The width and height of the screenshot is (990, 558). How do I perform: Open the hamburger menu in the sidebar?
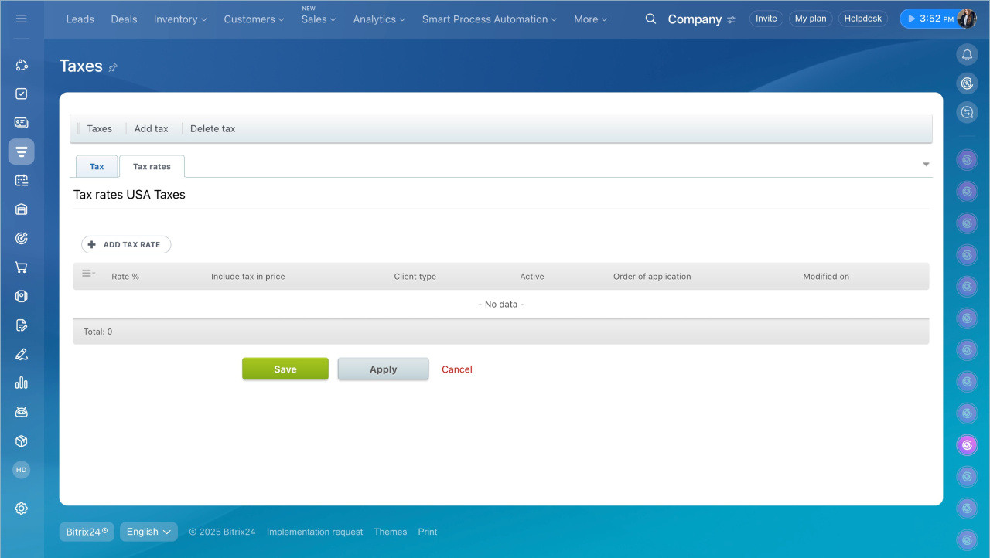[22, 19]
